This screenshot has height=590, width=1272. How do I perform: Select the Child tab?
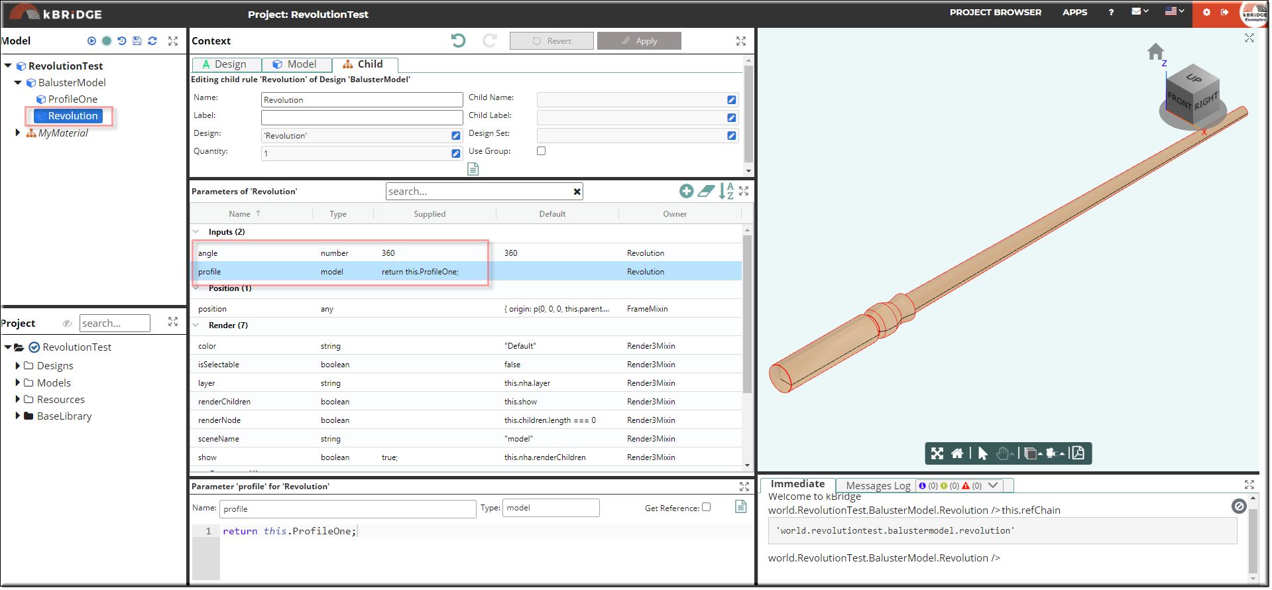pyautogui.click(x=365, y=64)
